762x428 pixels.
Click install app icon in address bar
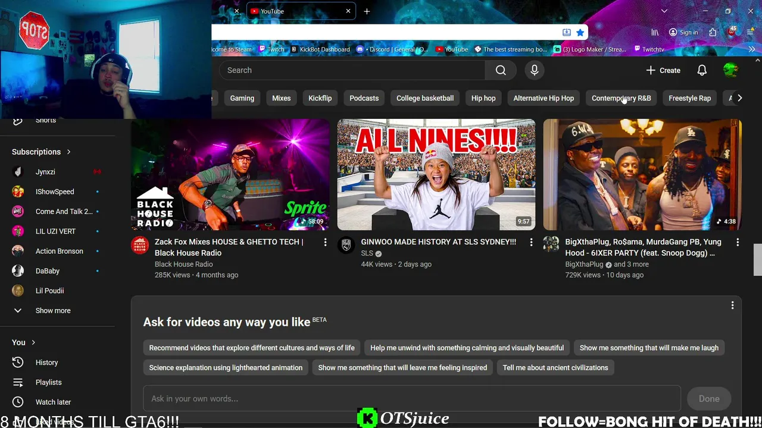(x=566, y=32)
